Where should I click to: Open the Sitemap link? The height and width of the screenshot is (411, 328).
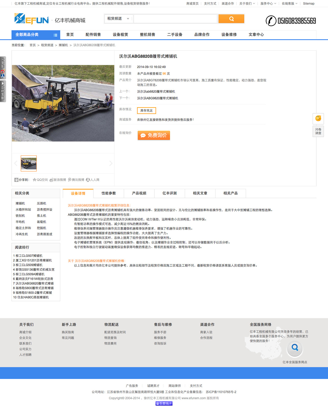click(309, 3)
